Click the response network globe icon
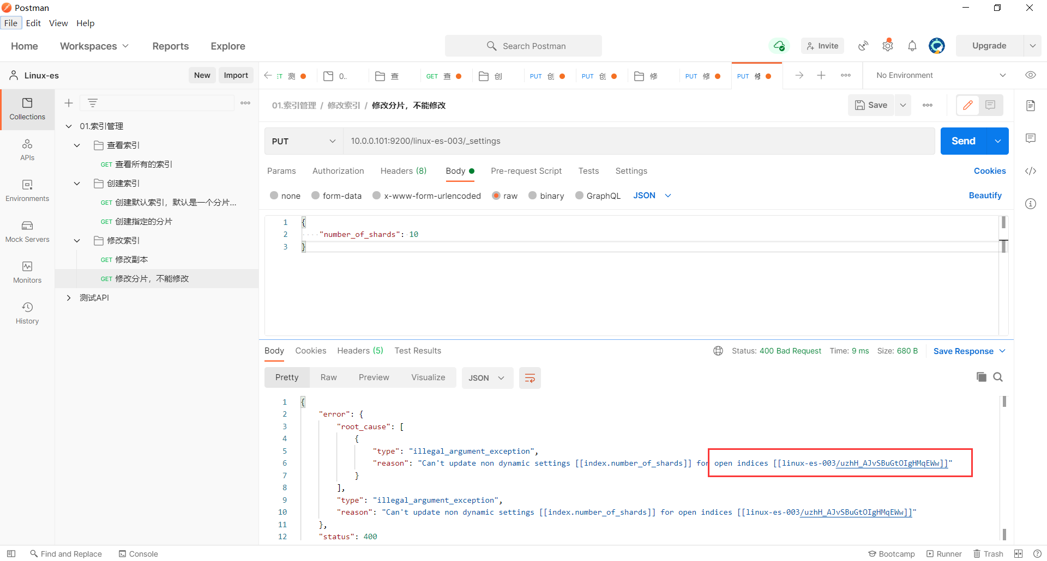 (718, 351)
